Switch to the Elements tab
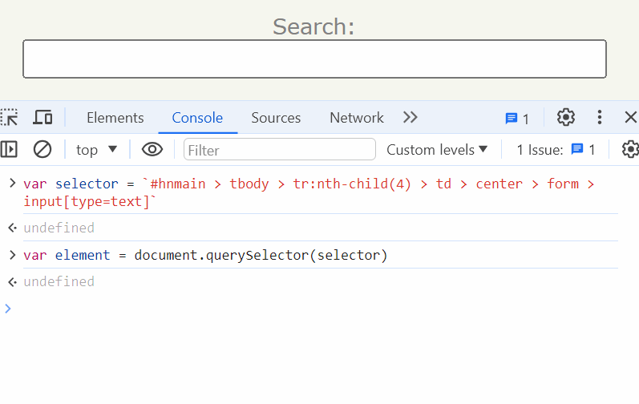Viewport: 639px width, 404px height. click(115, 118)
